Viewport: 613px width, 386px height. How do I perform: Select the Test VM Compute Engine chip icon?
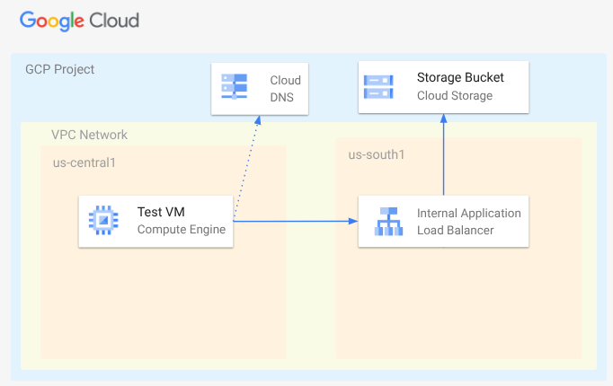point(103,220)
